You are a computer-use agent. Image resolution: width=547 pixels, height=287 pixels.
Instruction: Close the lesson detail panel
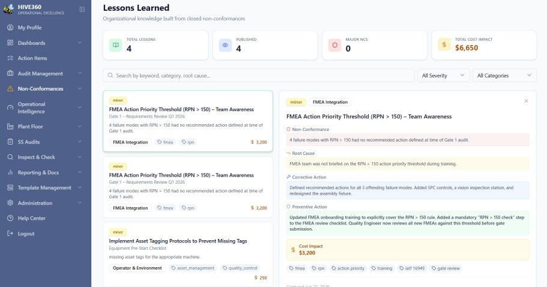(526, 101)
